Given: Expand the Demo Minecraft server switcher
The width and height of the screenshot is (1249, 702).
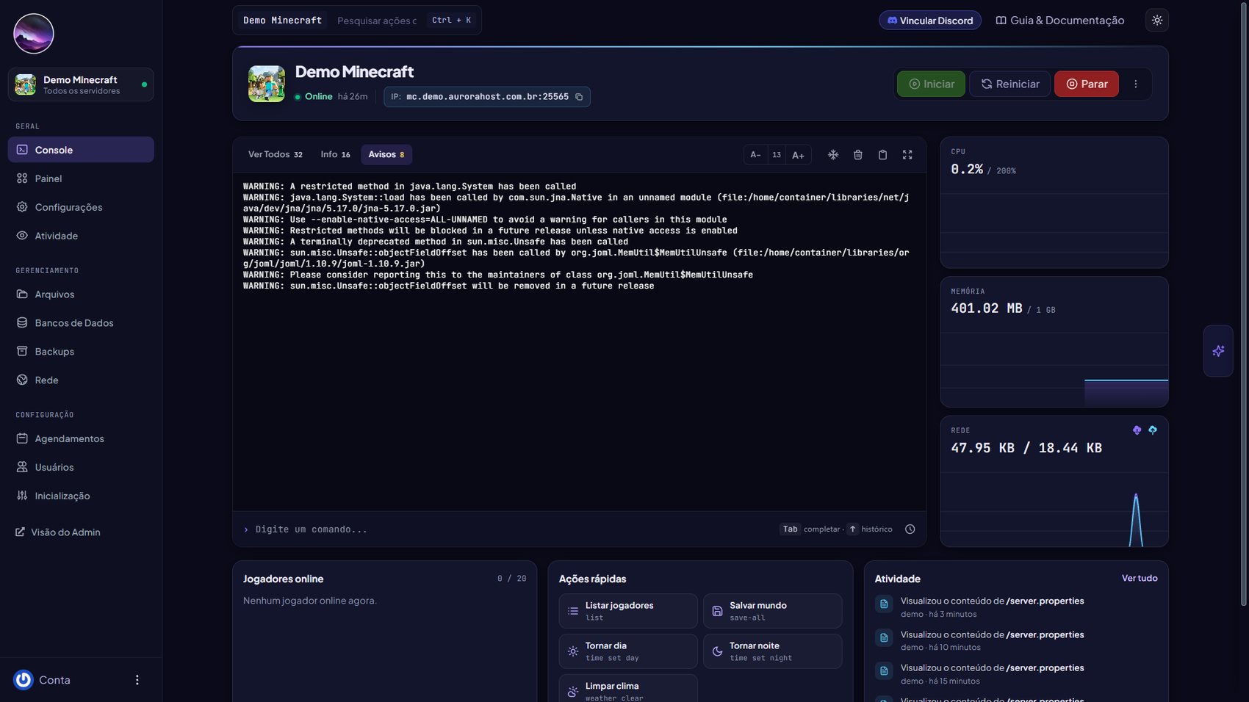Looking at the screenshot, I should (x=81, y=84).
